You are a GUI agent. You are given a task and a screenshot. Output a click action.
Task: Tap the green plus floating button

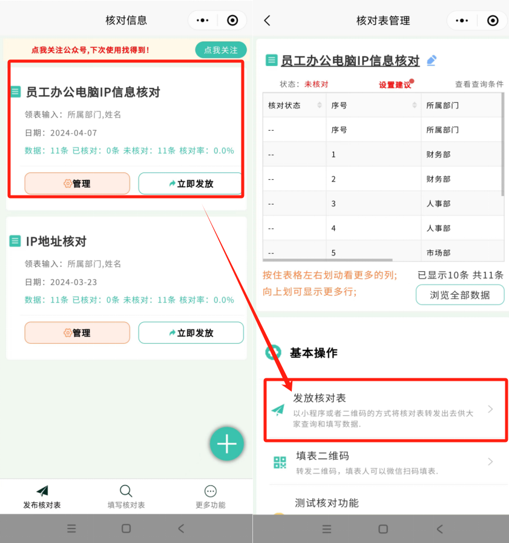tap(227, 444)
